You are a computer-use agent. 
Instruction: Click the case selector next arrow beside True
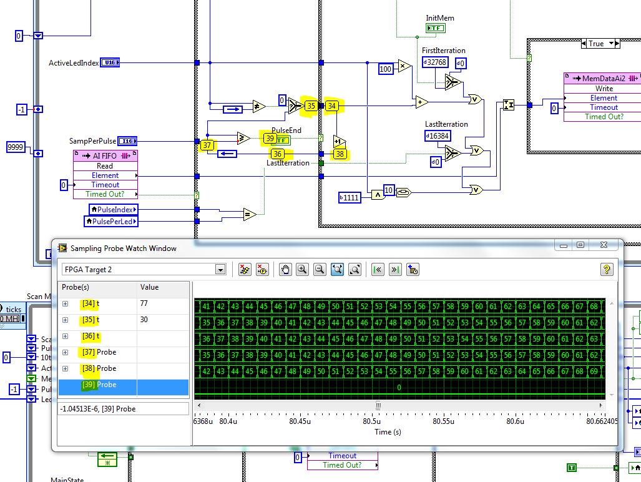pos(617,43)
